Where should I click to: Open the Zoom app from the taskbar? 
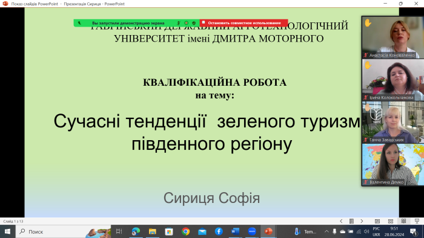(252, 231)
